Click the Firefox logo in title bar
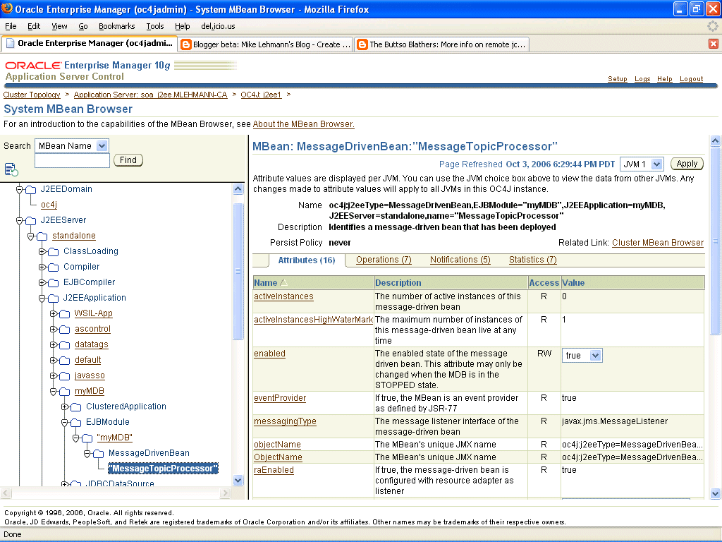Image resolution: width=722 pixels, height=542 pixels. [x=7, y=8]
